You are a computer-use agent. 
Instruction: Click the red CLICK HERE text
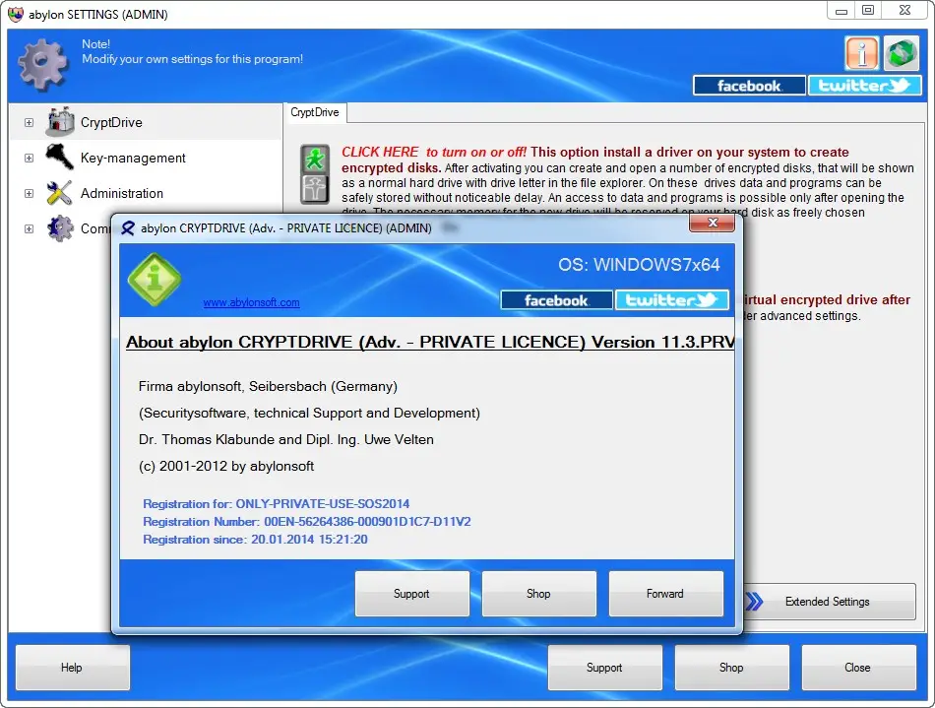(380, 152)
